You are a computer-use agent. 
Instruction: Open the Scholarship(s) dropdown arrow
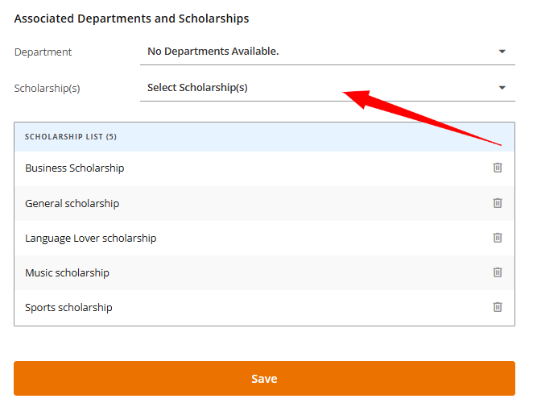(502, 87)
